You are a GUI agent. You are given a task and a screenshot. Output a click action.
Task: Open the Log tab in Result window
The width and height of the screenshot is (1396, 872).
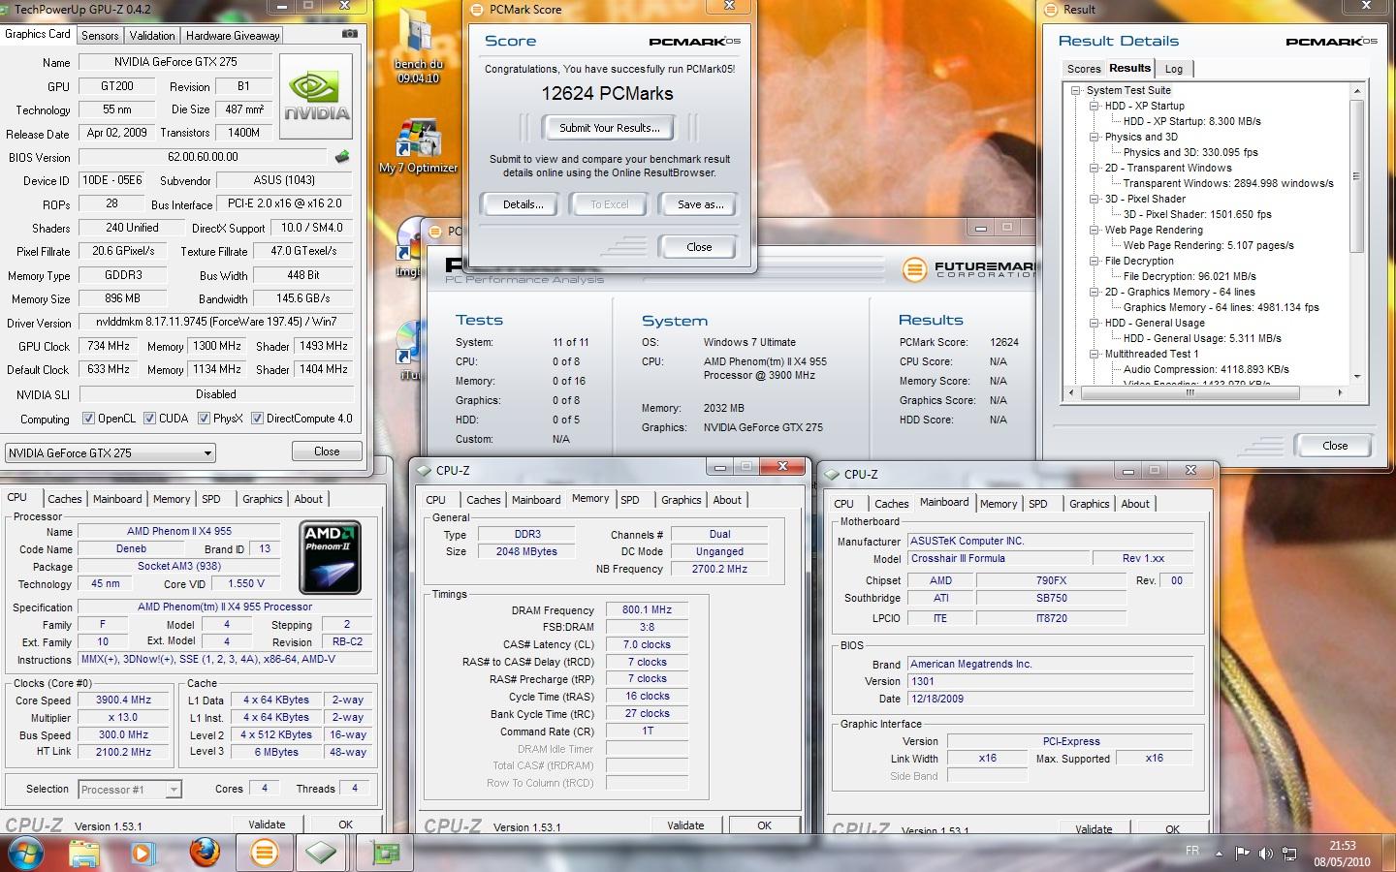pos(1174,69)
